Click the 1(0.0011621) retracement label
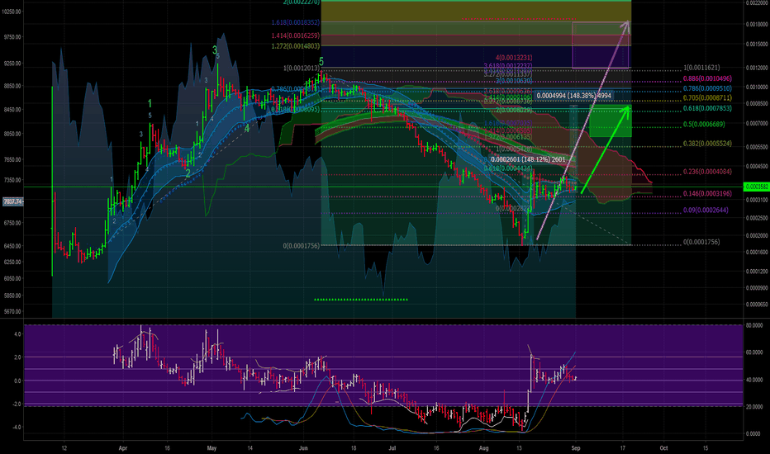The width and height of the screenshot is (770, 454). (x=701, y=68)
